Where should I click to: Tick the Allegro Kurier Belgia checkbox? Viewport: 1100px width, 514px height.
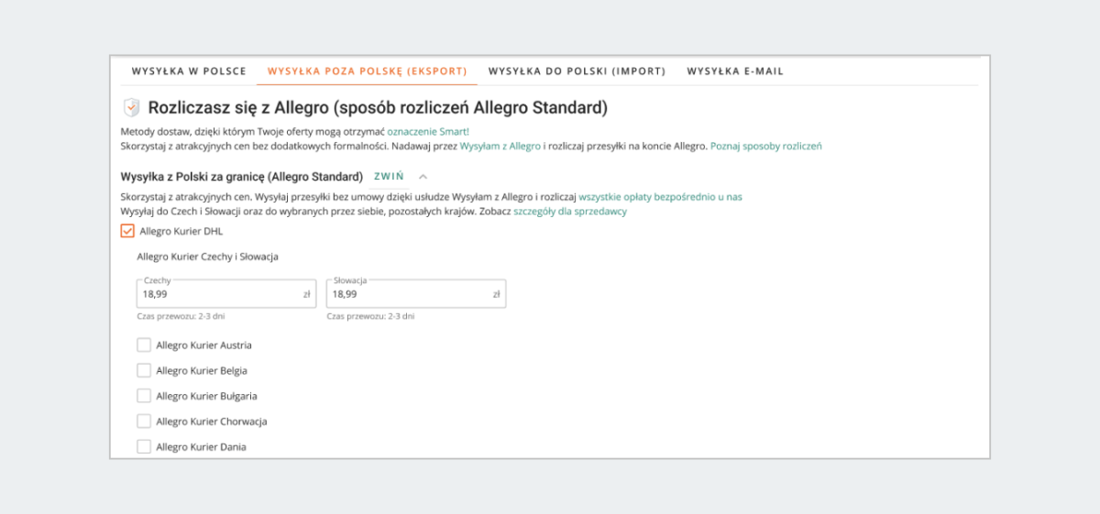(144, 371)
